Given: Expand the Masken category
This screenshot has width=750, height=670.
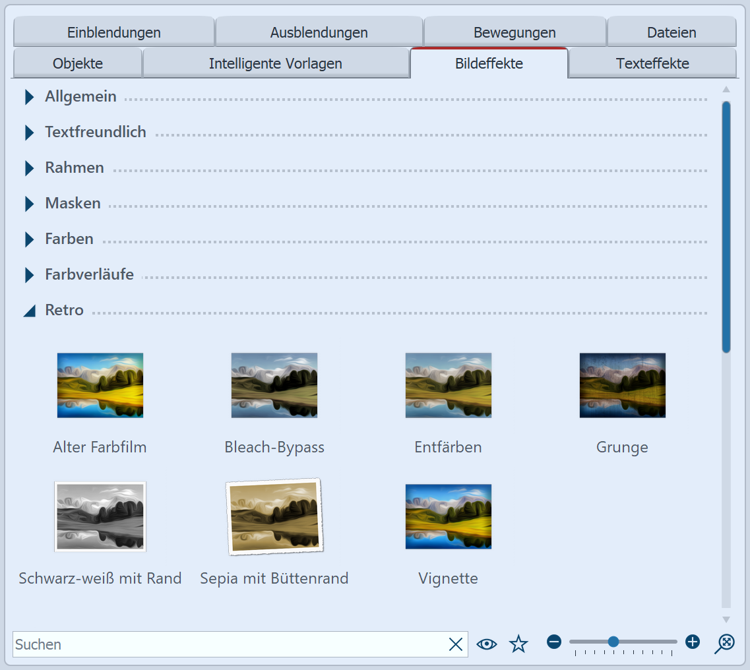Looking at the screenshot, I should click(28, 203).
